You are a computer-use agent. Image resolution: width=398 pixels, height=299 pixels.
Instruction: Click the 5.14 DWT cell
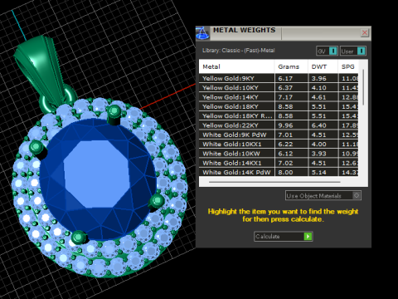(x=323, y=172)
